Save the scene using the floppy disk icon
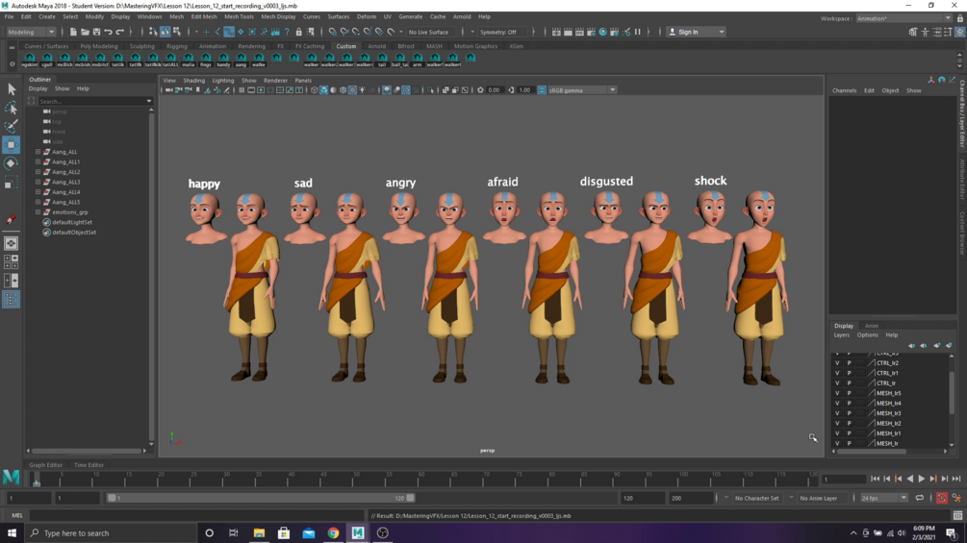Image resolution: width=967 pixels, height=543 pixels. [x=97, y=32]
